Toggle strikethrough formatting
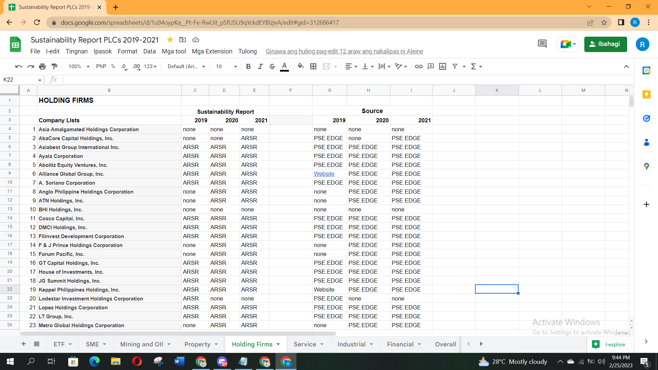 (272, 66)
